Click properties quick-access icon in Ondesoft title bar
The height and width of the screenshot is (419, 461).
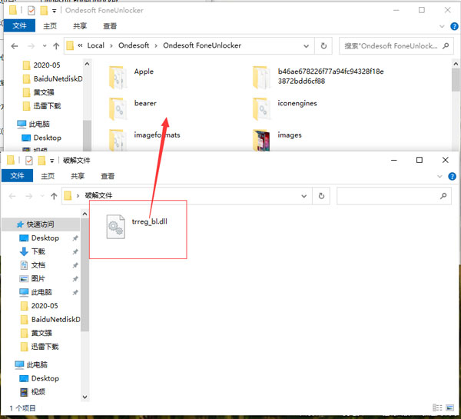click(x=31, y=11)
